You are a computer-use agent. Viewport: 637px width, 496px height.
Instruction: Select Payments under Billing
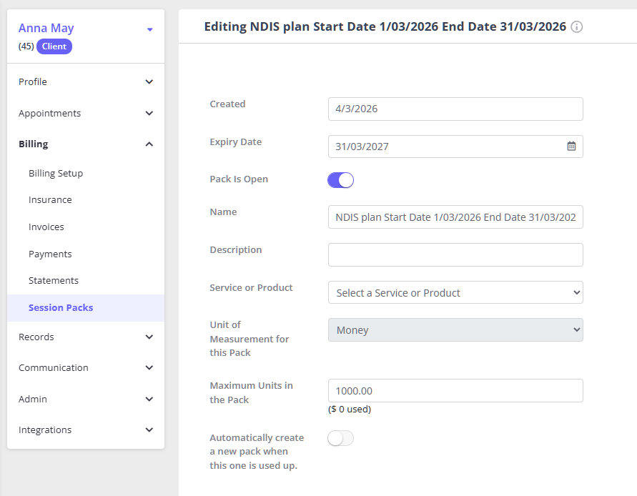[x=50, y=254]
